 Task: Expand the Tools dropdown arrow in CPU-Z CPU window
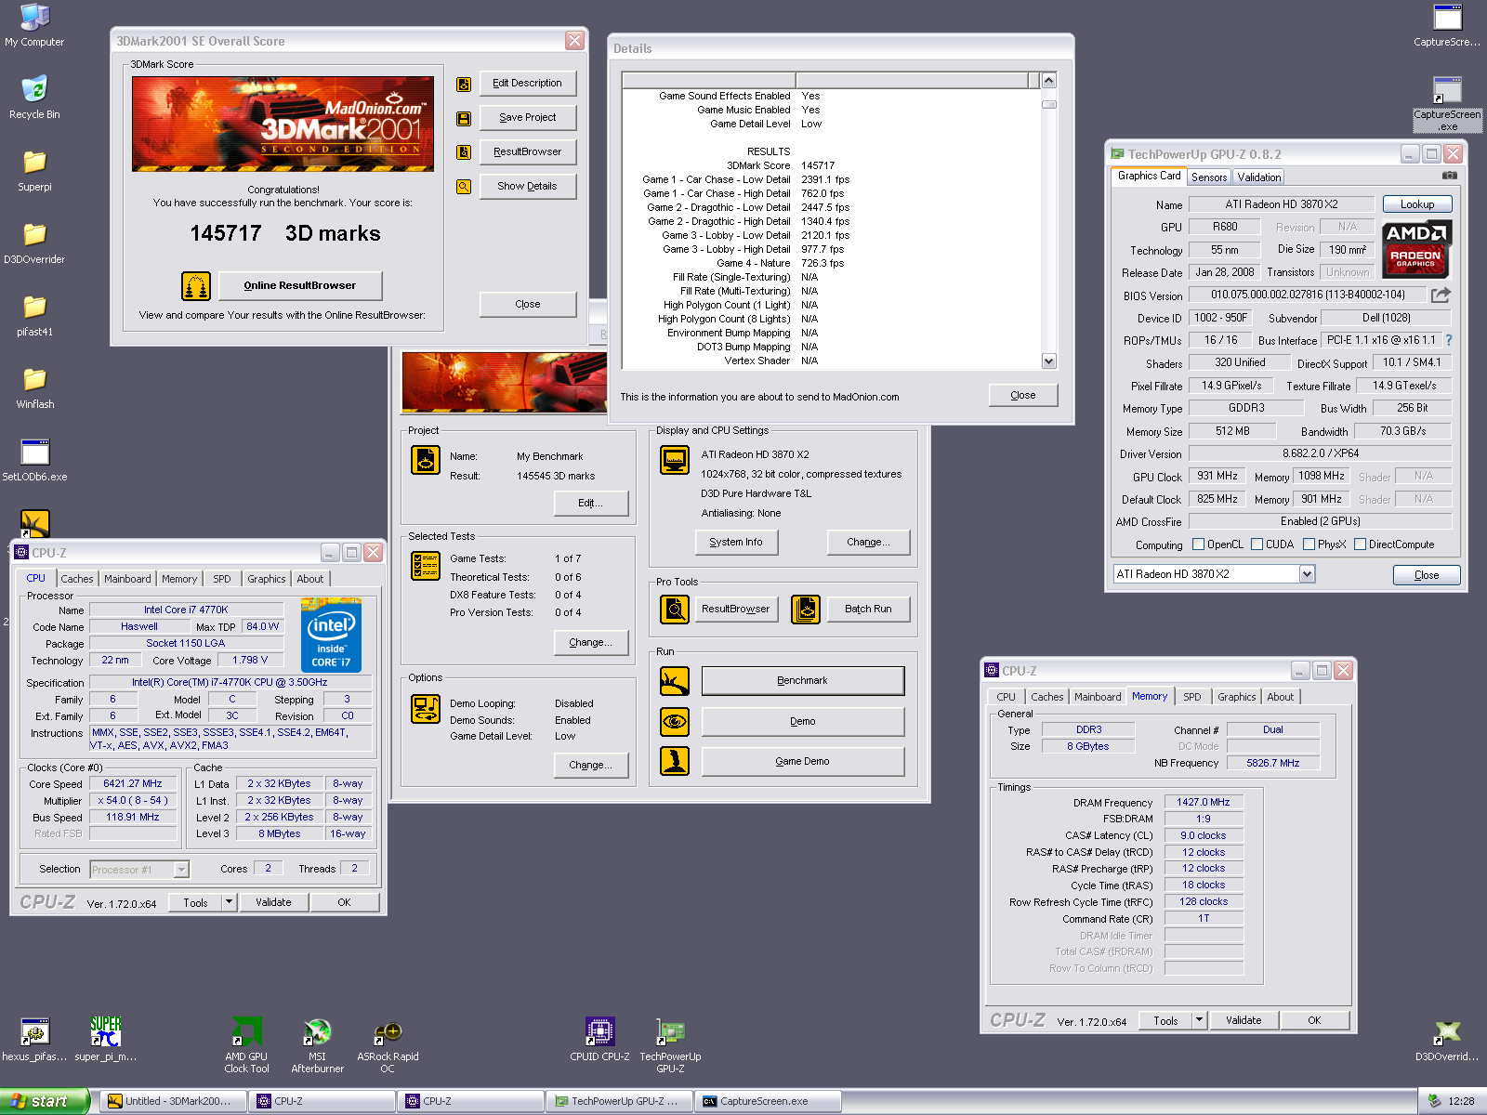tap(229, 902)
